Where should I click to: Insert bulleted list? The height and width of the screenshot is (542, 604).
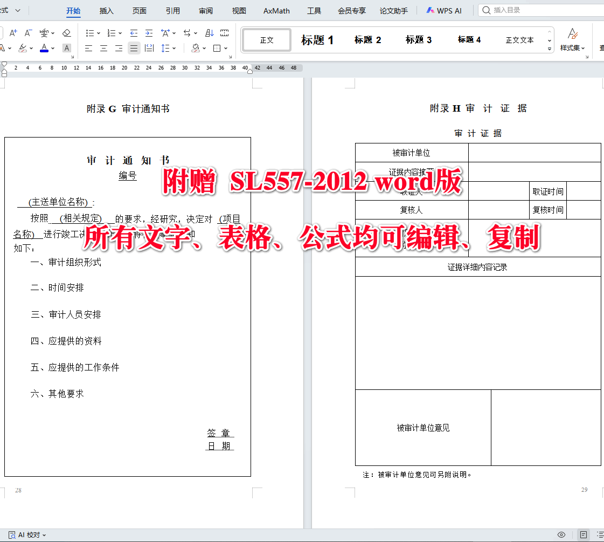click(x=90, y=33)
